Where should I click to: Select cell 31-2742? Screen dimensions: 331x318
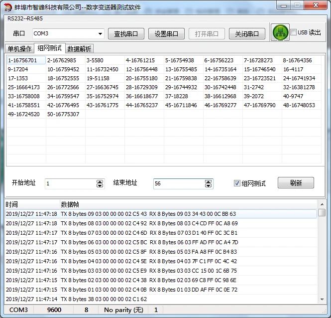click(x=262, y=87)
